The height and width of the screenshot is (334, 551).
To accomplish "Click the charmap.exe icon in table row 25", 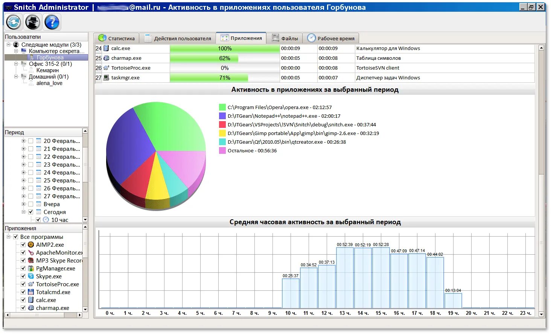I will click(106, 58).
